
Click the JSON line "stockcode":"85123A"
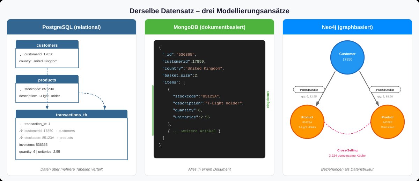[197, 96]
